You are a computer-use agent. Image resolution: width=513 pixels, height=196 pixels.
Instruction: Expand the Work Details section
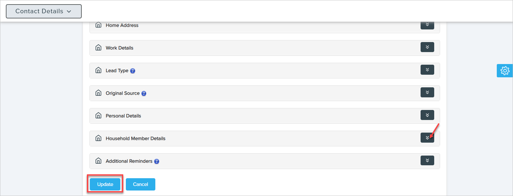click(x=427, y=47)
